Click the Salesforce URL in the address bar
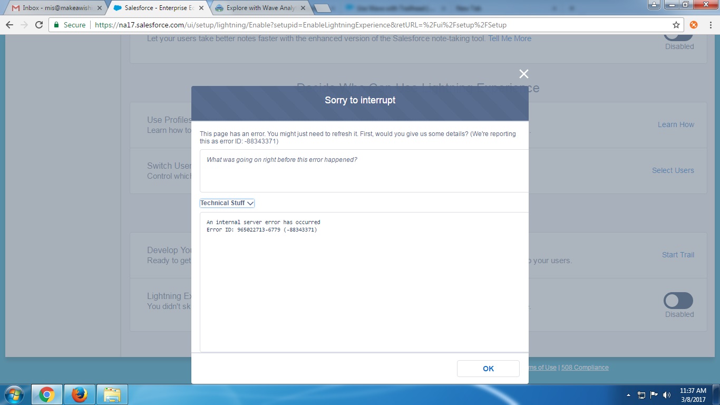 tap(300, 25)
